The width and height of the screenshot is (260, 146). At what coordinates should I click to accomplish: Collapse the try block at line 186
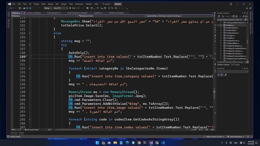30,45
